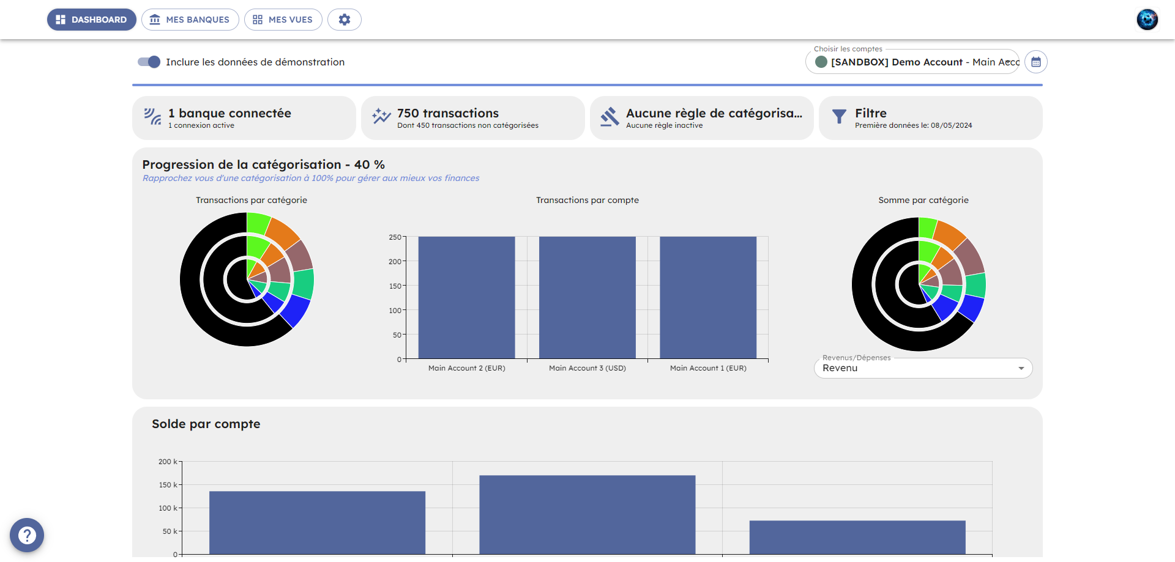
Task: Click the Main Account 3 (USD) transactions bar
Action: (587, 298)
